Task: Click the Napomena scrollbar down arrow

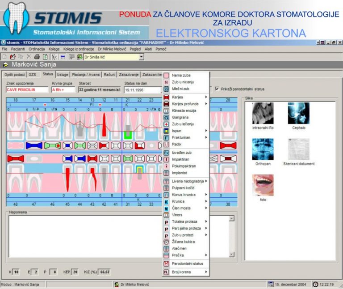Action: [231, 255]
